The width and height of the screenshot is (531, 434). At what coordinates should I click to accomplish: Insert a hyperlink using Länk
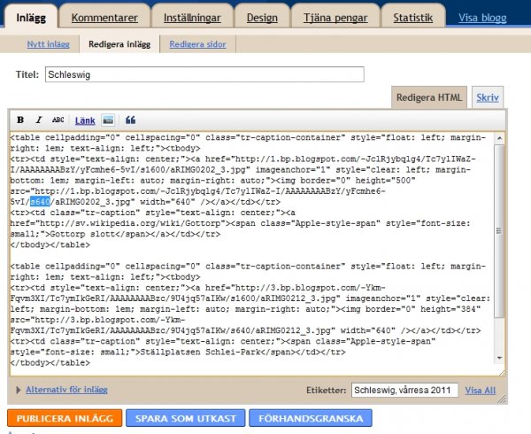[x=85, y=120]
